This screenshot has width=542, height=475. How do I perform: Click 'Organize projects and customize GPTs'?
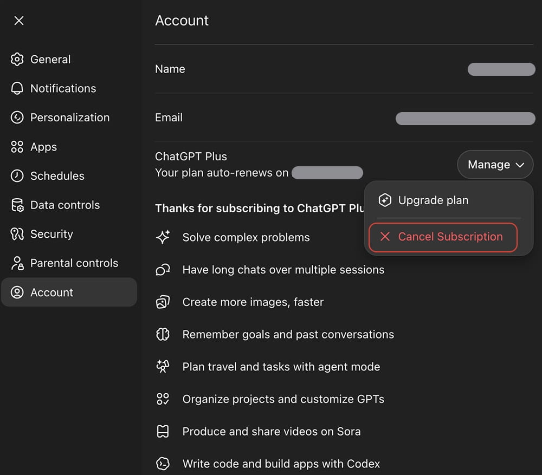(283, 399)
